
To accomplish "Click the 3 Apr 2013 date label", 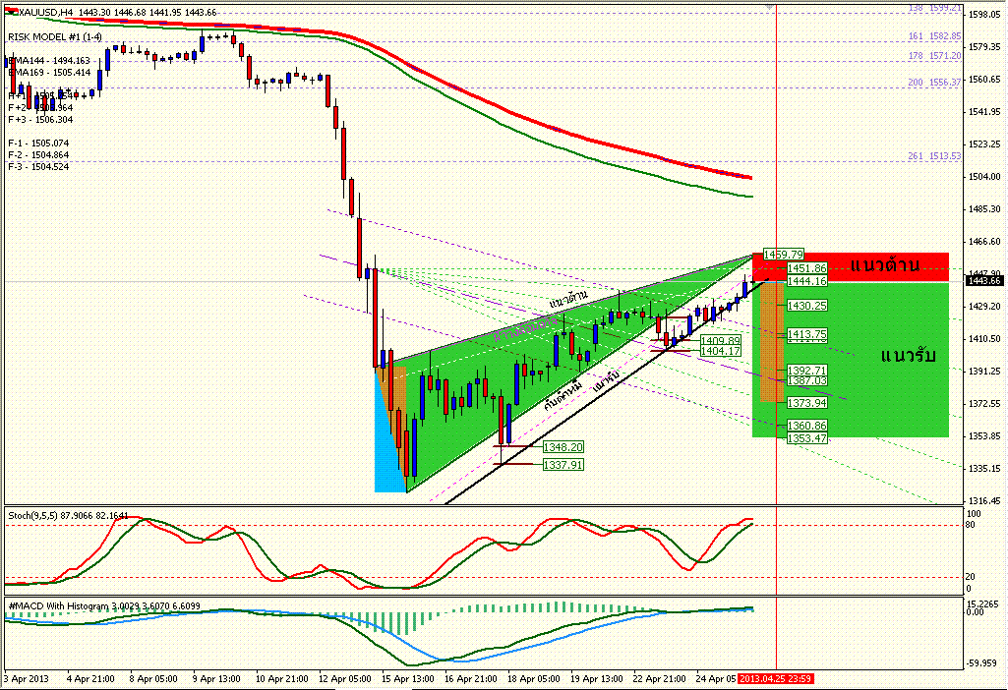I will pyautogui.click(x=27, y=678).
